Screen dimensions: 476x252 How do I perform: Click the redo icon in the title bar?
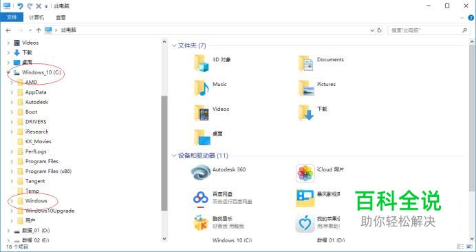30,6
